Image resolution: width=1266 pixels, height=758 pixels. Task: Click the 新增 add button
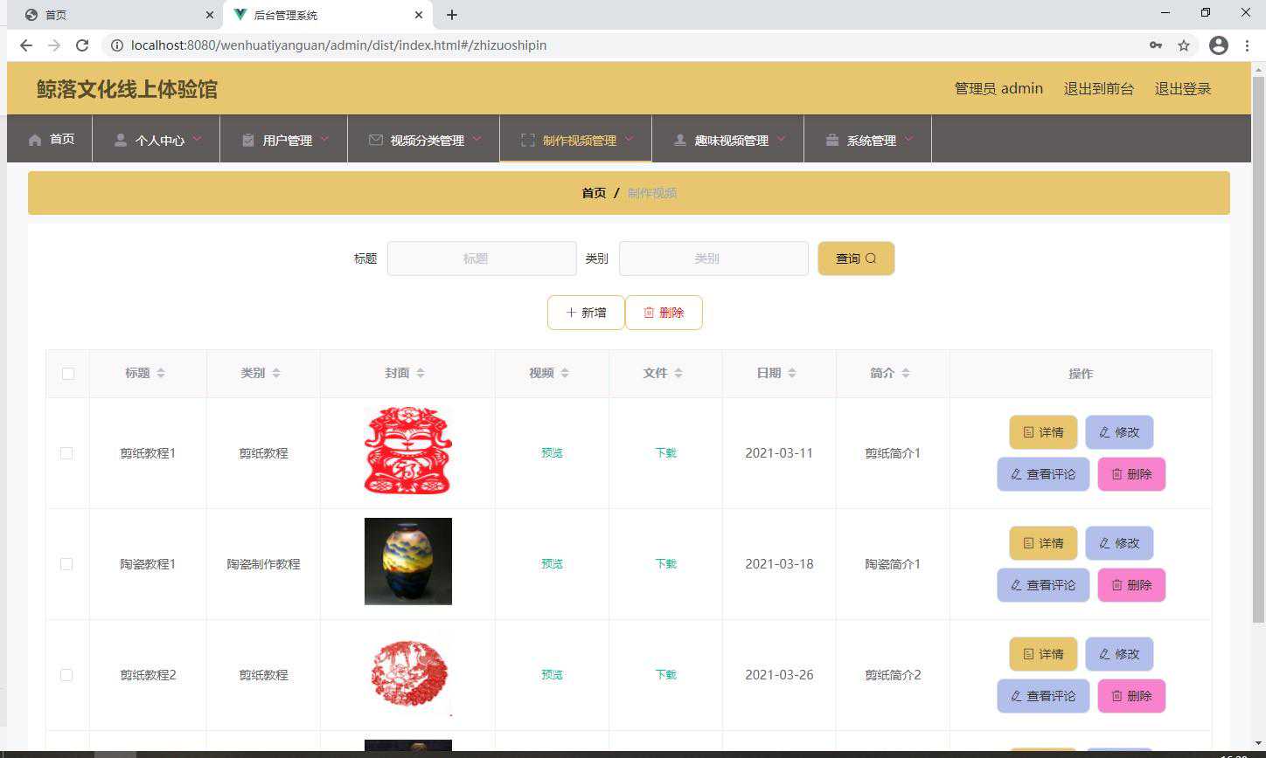(586, 313)
